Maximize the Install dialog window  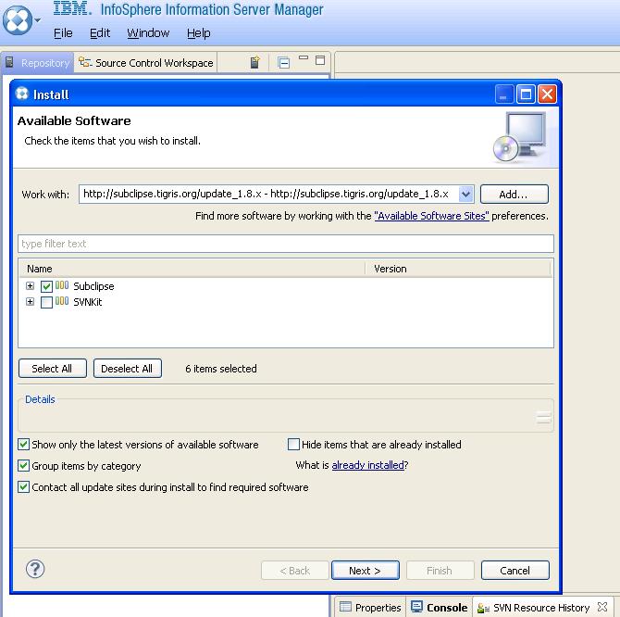tap(526, 94)
